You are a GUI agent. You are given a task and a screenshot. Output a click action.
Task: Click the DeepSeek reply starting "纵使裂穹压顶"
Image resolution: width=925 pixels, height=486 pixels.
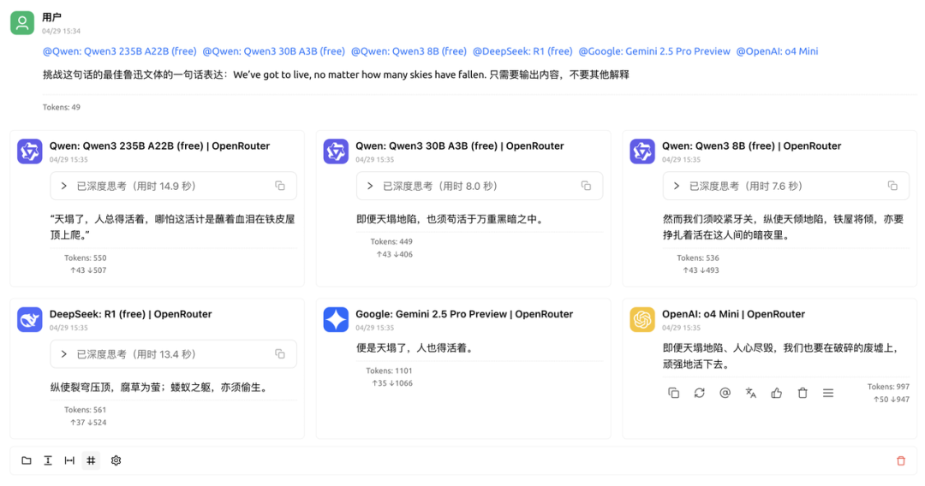pos(160,388)
